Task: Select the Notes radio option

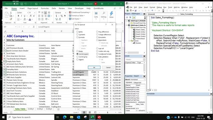Action: 77,32
